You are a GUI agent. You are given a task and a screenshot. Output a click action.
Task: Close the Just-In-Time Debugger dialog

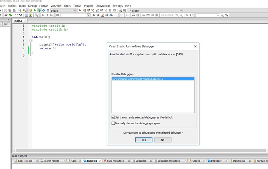click(x=195, y=46)
